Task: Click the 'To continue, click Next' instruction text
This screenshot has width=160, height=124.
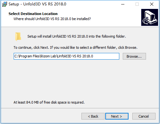Action: point(75,47)
